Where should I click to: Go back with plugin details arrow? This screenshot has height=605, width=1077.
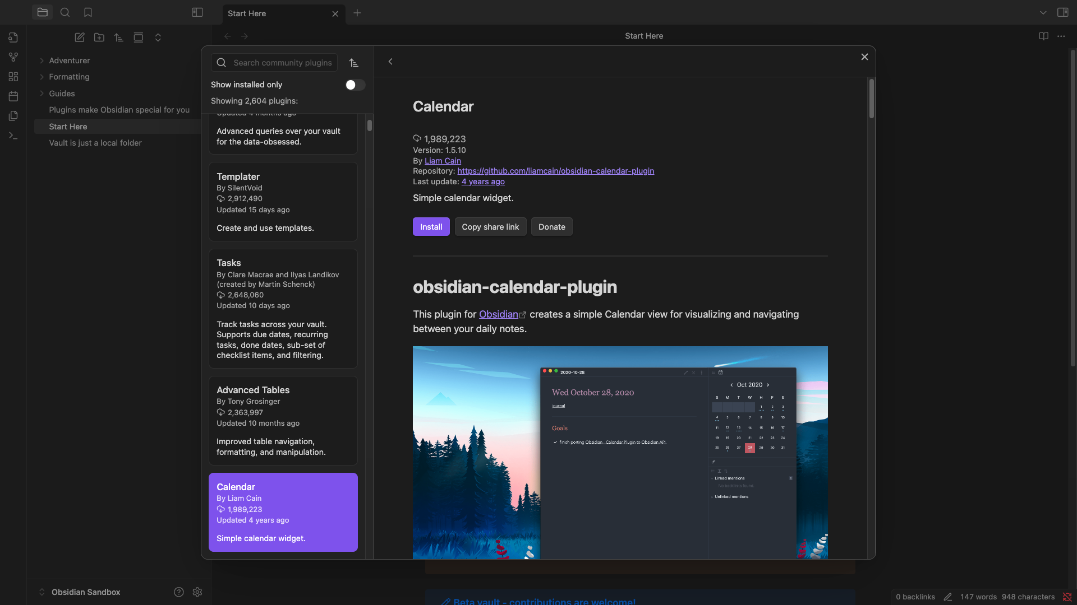(390, 62)
